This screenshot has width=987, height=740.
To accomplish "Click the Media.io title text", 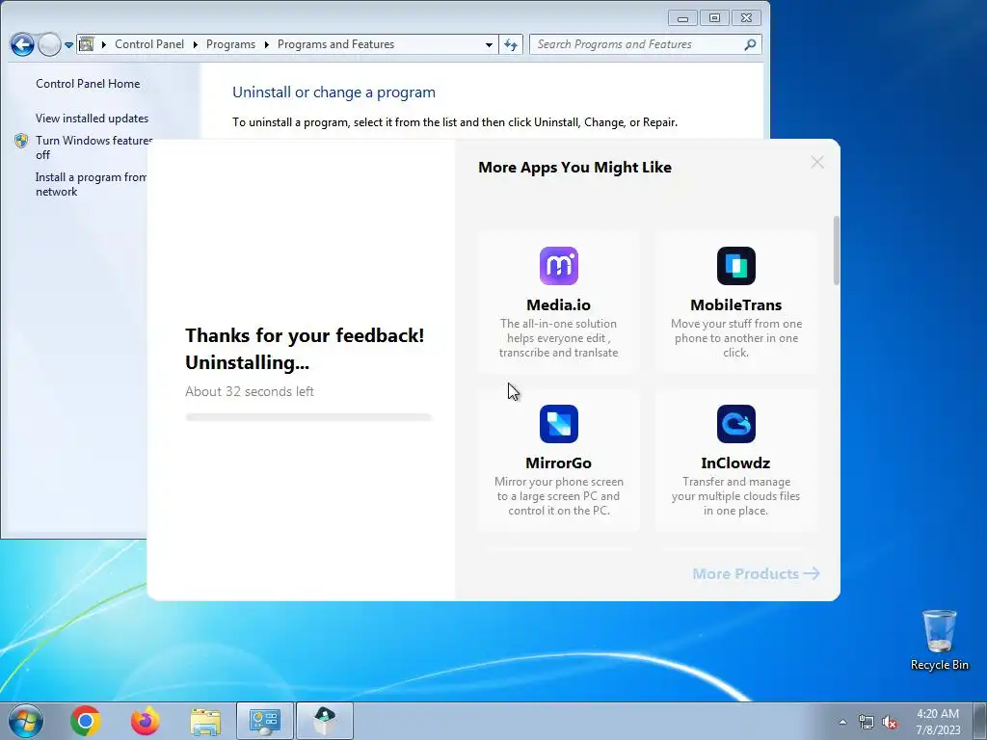I will coord(558,304).
